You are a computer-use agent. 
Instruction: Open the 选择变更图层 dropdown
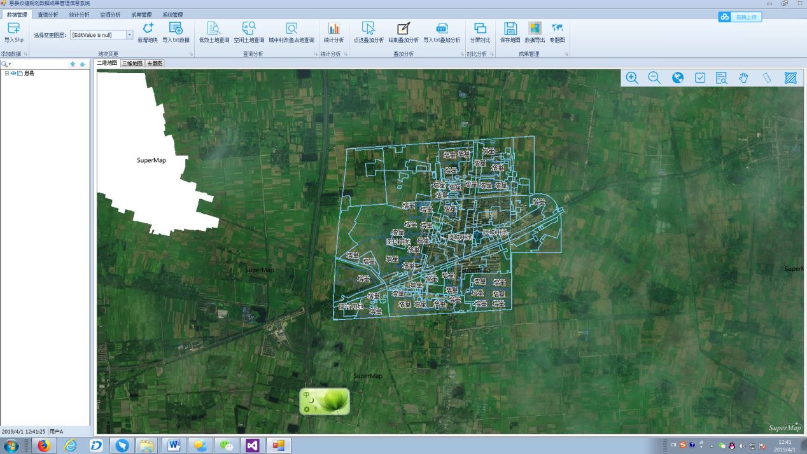[130, 36]
